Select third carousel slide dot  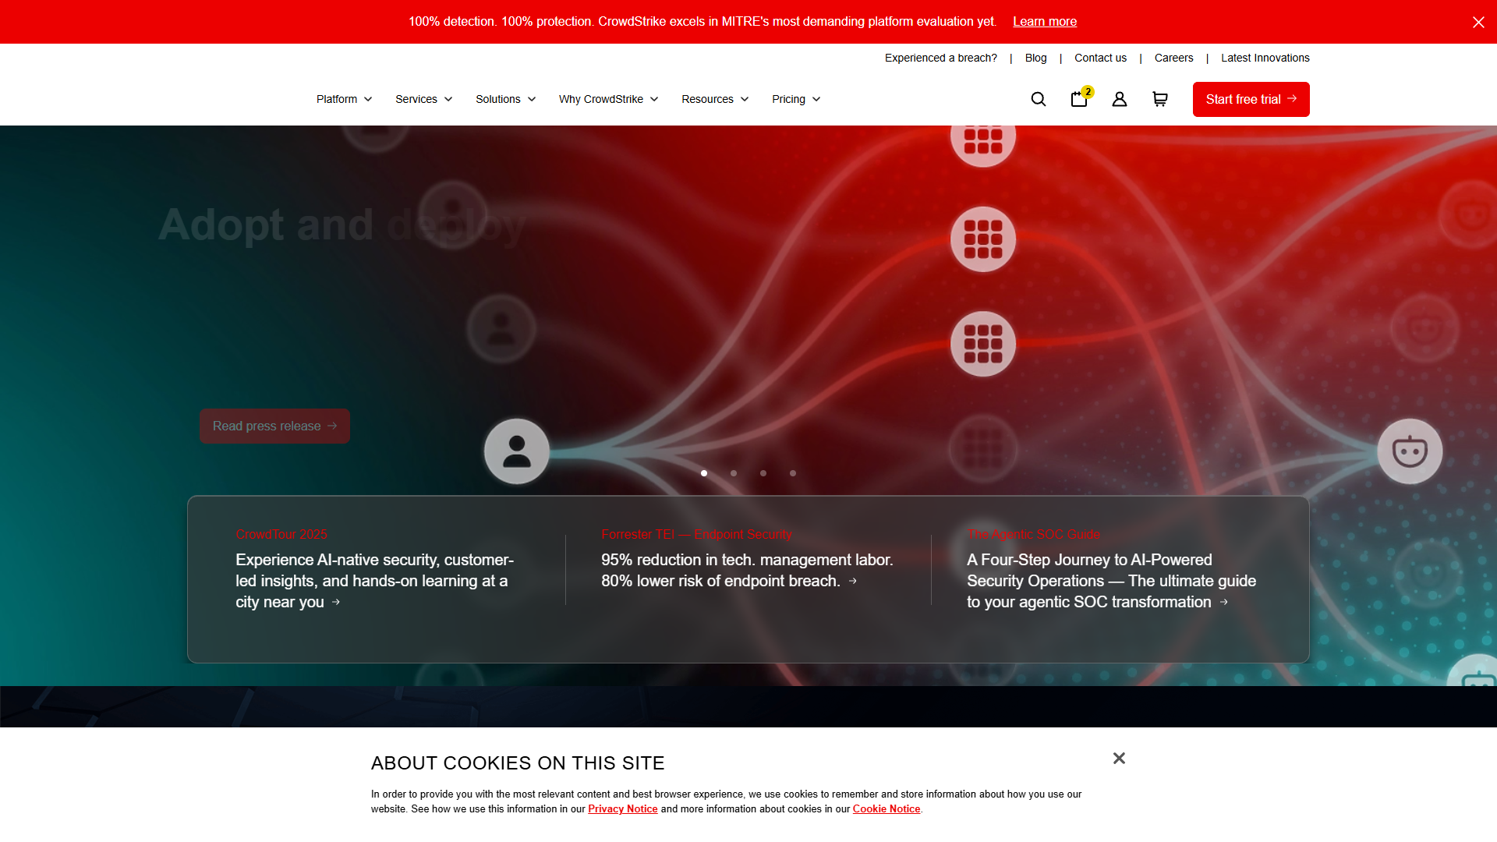click(x=763, y=473)
